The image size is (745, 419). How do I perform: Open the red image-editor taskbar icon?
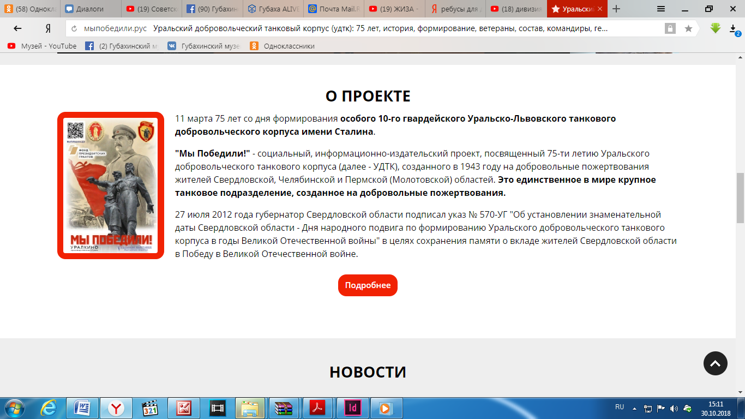[184, 408]
